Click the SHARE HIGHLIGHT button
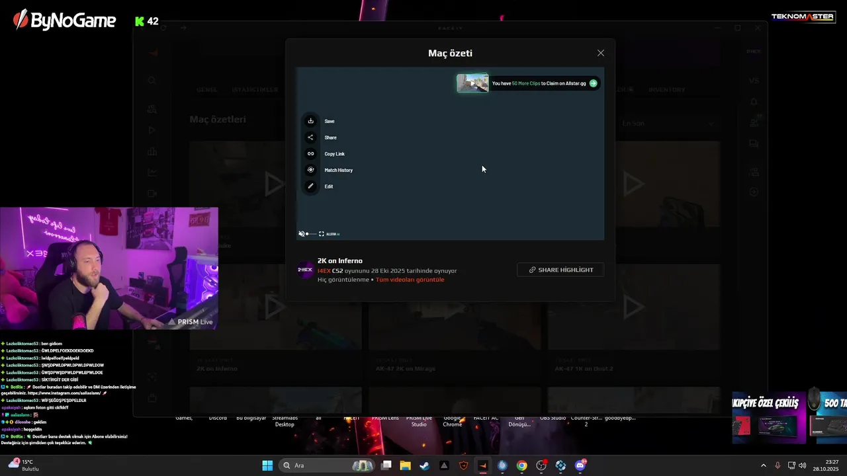Viewport: 847px width, 476px height. click(560, 270)
